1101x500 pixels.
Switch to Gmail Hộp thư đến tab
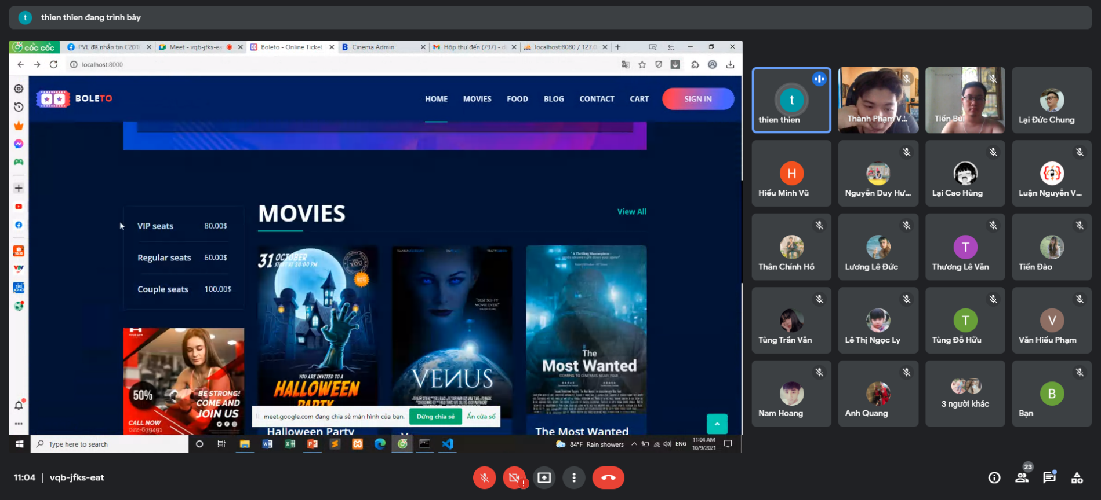pos(473,47)
